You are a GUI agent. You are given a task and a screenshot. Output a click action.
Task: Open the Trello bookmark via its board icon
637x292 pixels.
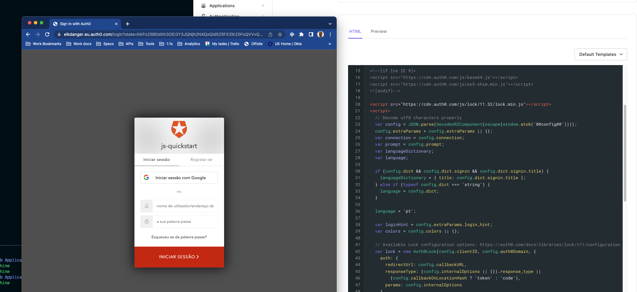click(x=207, y=44)
